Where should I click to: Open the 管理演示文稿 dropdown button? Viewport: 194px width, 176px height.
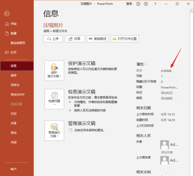(54, 131)
